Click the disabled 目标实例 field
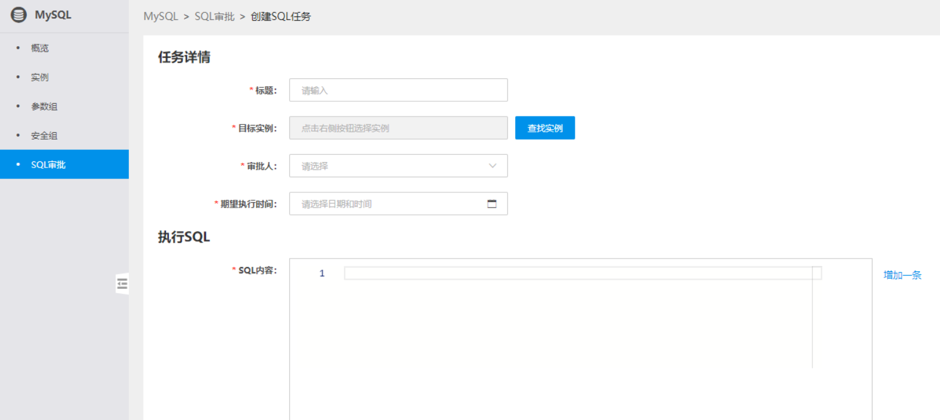940x420 pixels. [398, 128]
